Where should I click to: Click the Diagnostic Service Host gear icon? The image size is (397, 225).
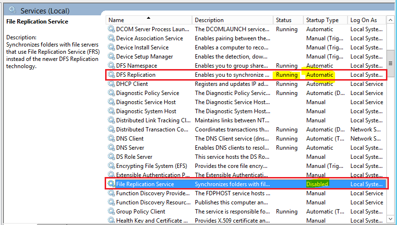(111, 102)
